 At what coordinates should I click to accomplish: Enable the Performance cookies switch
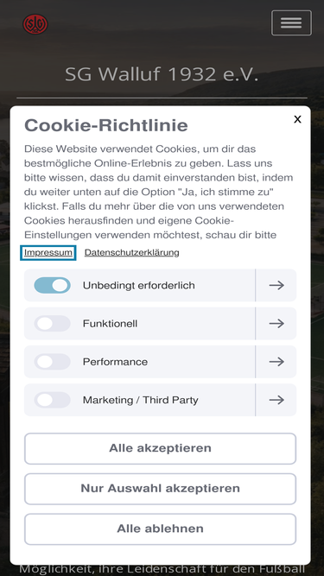(52, 362)
